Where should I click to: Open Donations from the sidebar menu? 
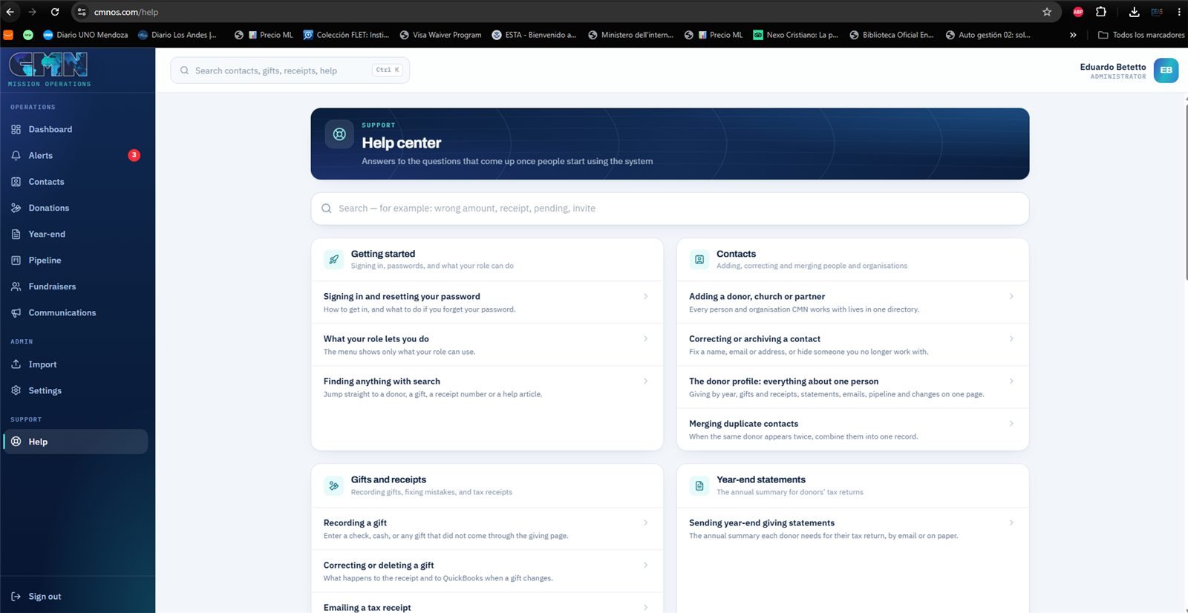(x=76, y=208)
